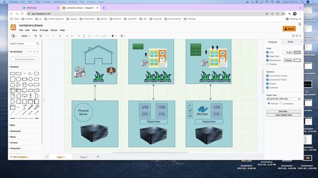Click the delete trash toolbar icon
318x178 pixels.
click(x=60, y=36)
